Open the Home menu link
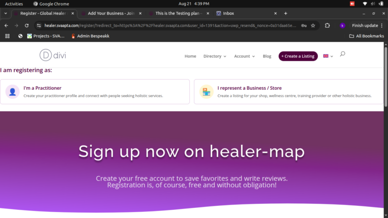The image size is (388, 218). pos(190,56)
